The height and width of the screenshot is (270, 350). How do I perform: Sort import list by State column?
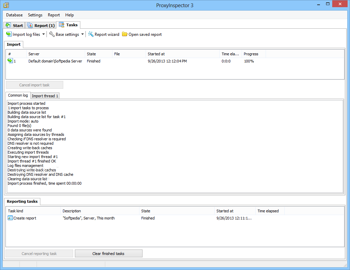[98, 54]
